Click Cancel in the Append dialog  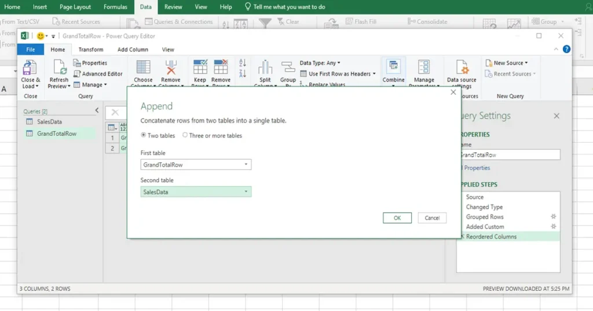pyautogui.click(x=432, y=218)
